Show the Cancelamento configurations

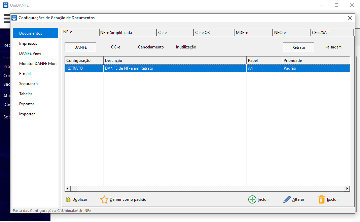[x=151, y=47]
